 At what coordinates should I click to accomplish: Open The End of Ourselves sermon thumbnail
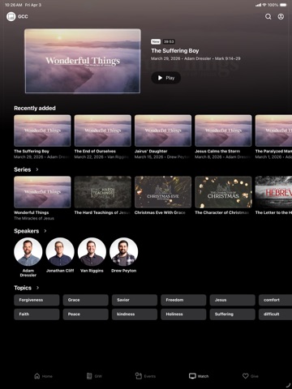103,130
